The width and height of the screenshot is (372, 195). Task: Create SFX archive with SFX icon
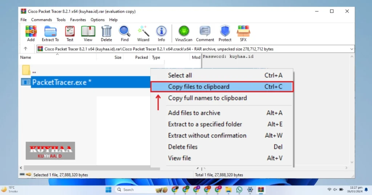243,33
